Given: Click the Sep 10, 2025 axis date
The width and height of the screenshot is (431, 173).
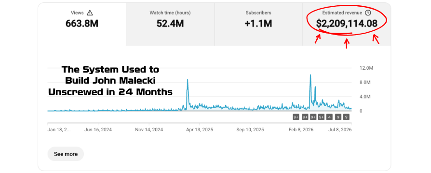Looking at the screenshot, I should pos(250,130).
